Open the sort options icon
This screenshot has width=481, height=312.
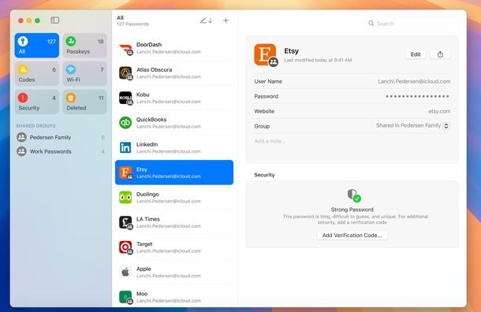tap(206, 20)
